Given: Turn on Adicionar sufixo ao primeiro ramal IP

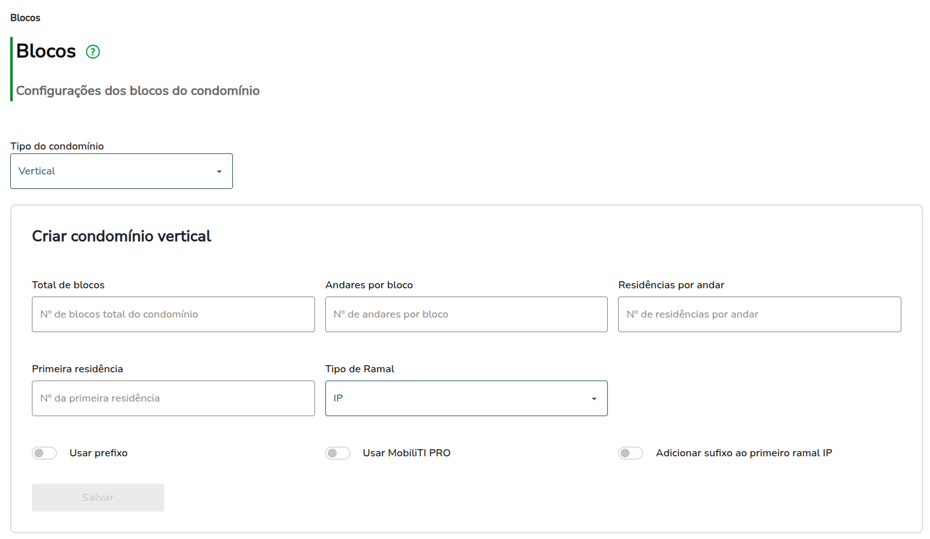Looking at the screenshot, I should point(630,453).
